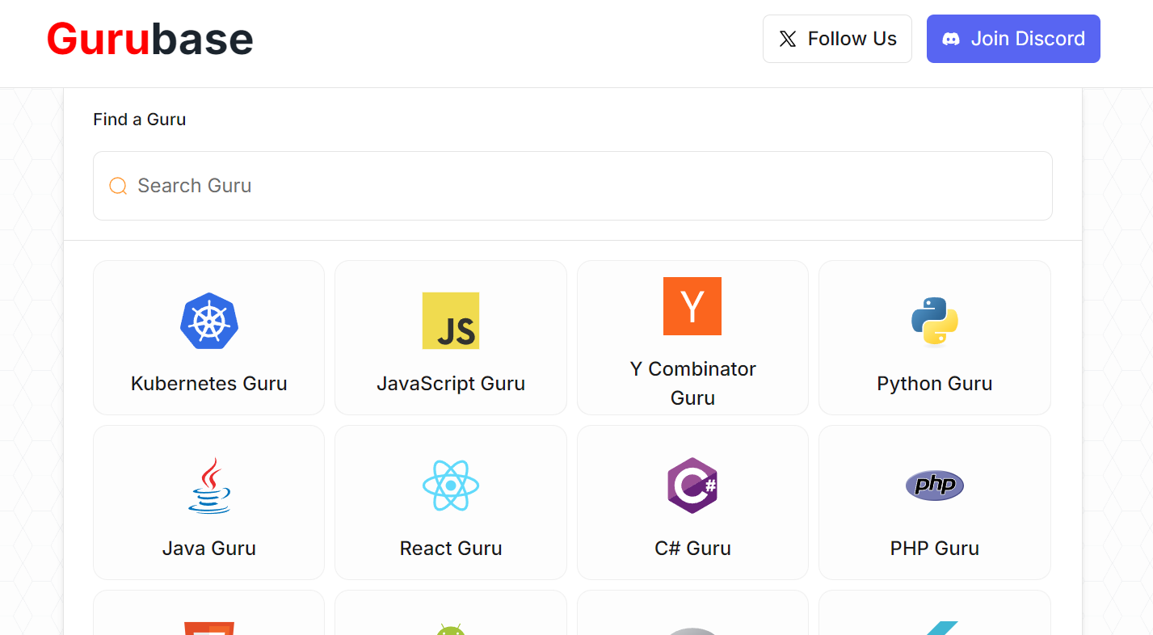Select the Python two-snakes logo icon
The height and width of the screenshot is (635, 1153).
point(934,321)
